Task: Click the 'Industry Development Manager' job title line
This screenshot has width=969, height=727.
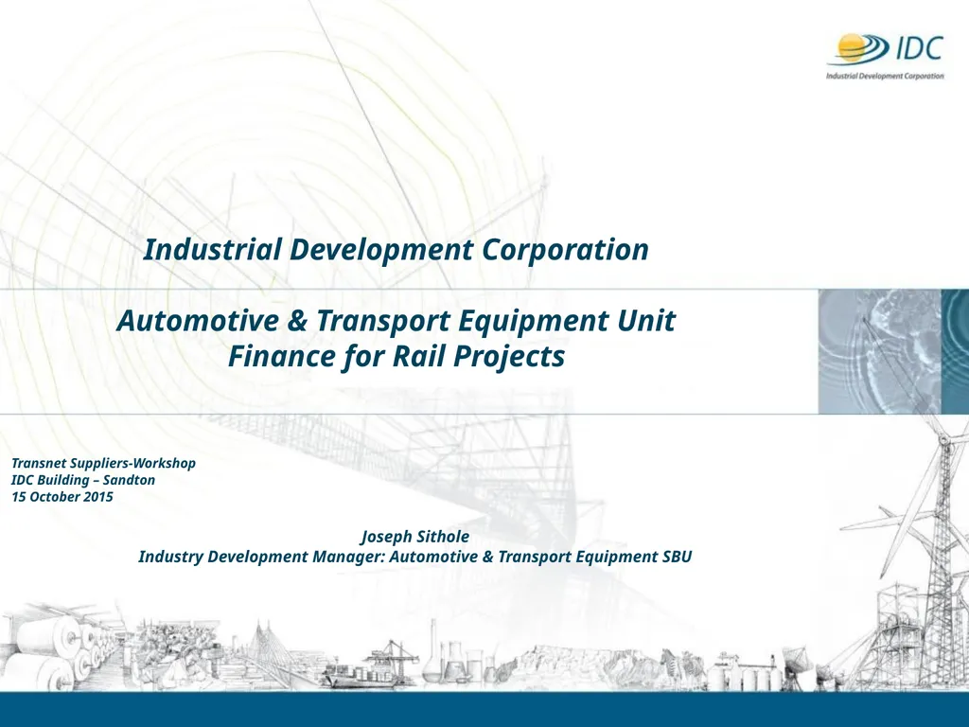Action: 415,557
